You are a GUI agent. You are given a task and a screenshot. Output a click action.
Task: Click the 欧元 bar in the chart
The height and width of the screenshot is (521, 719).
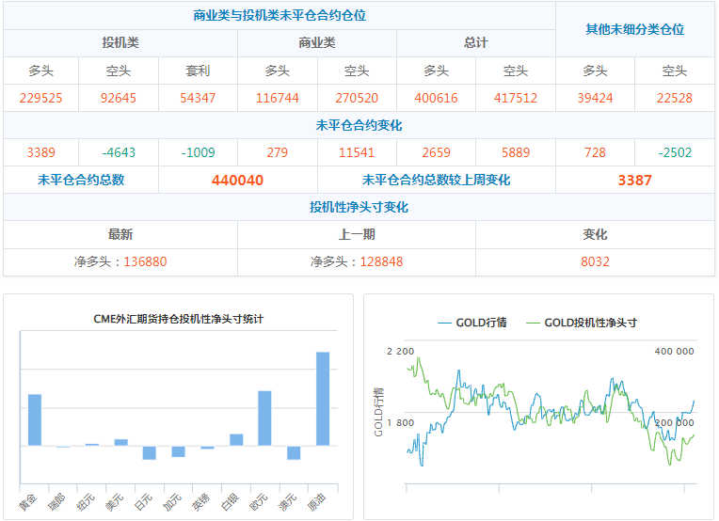(x=264, y=418)
